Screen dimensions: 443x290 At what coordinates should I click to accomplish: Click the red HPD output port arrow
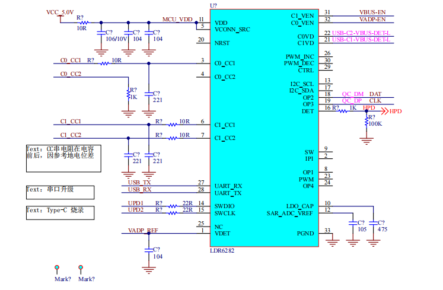coord(385,111)
